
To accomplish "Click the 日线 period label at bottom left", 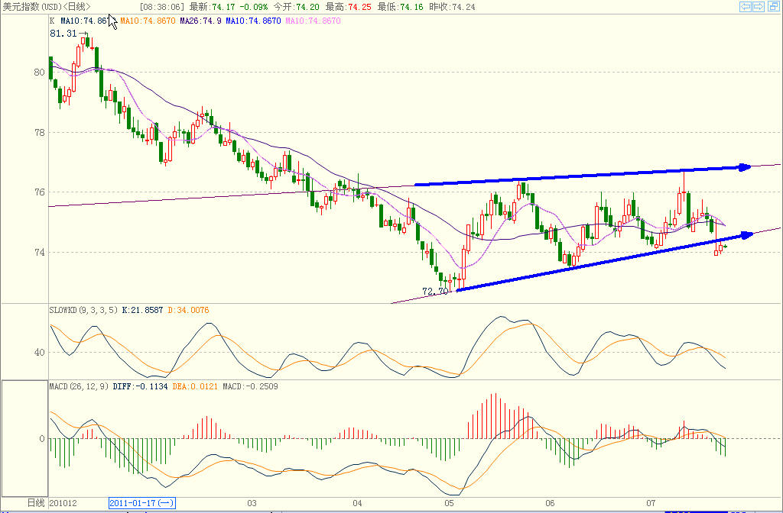I will pos(35,503).
